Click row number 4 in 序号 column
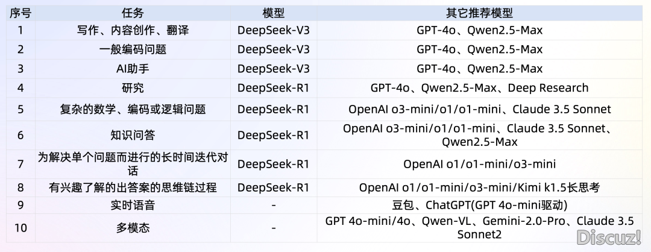651x252 pixels. click(20, 88)
